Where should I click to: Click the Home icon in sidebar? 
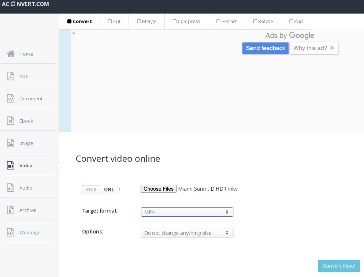click(x=11, y=54)
